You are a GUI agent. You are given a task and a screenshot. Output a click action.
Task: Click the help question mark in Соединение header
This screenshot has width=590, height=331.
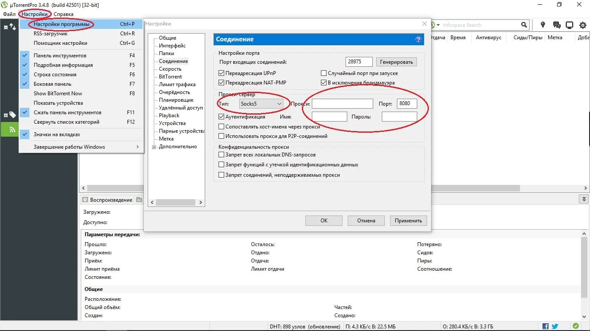coord(418,39)
